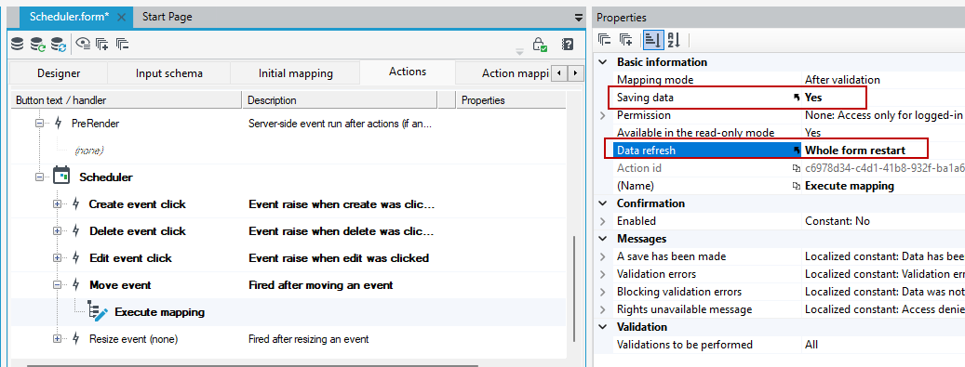The image size is (965, 367).
Task: Click the lightning icon beside Resize event
Action: click(x=75, y=339)
